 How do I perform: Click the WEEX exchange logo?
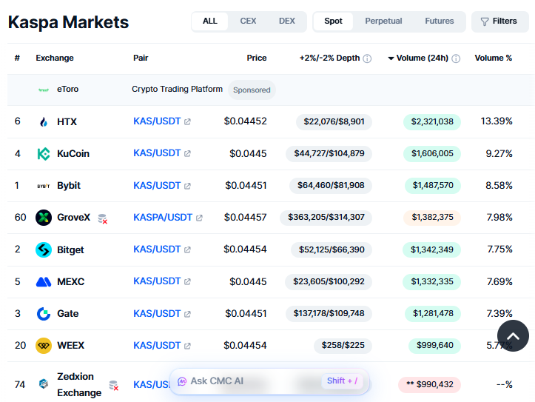pos(44,346)
